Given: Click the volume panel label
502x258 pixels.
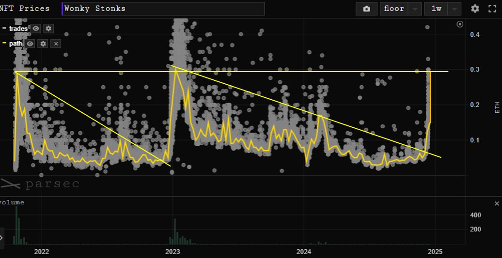Looking at the screenshot, I should (12, 202).
